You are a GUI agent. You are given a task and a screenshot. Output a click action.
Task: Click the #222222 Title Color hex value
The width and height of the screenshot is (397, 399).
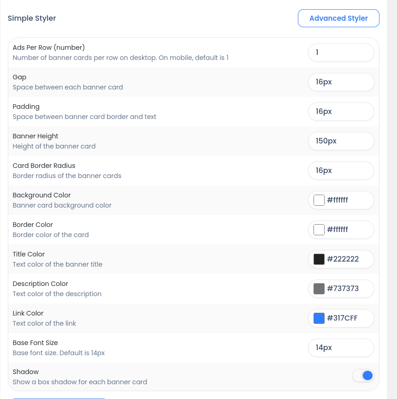pyautogui.click(x=343, y=259)
